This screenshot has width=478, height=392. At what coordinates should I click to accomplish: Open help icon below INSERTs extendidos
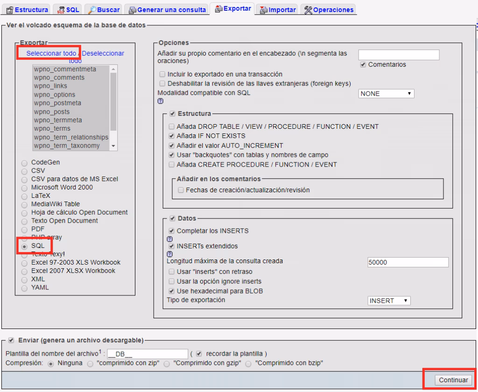coord(170,254)
